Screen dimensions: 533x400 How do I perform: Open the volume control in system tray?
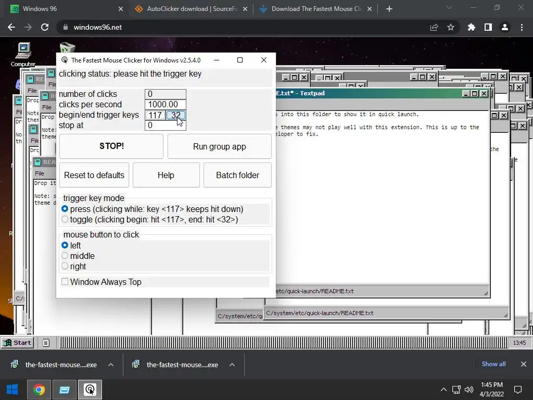click(469, 390)
